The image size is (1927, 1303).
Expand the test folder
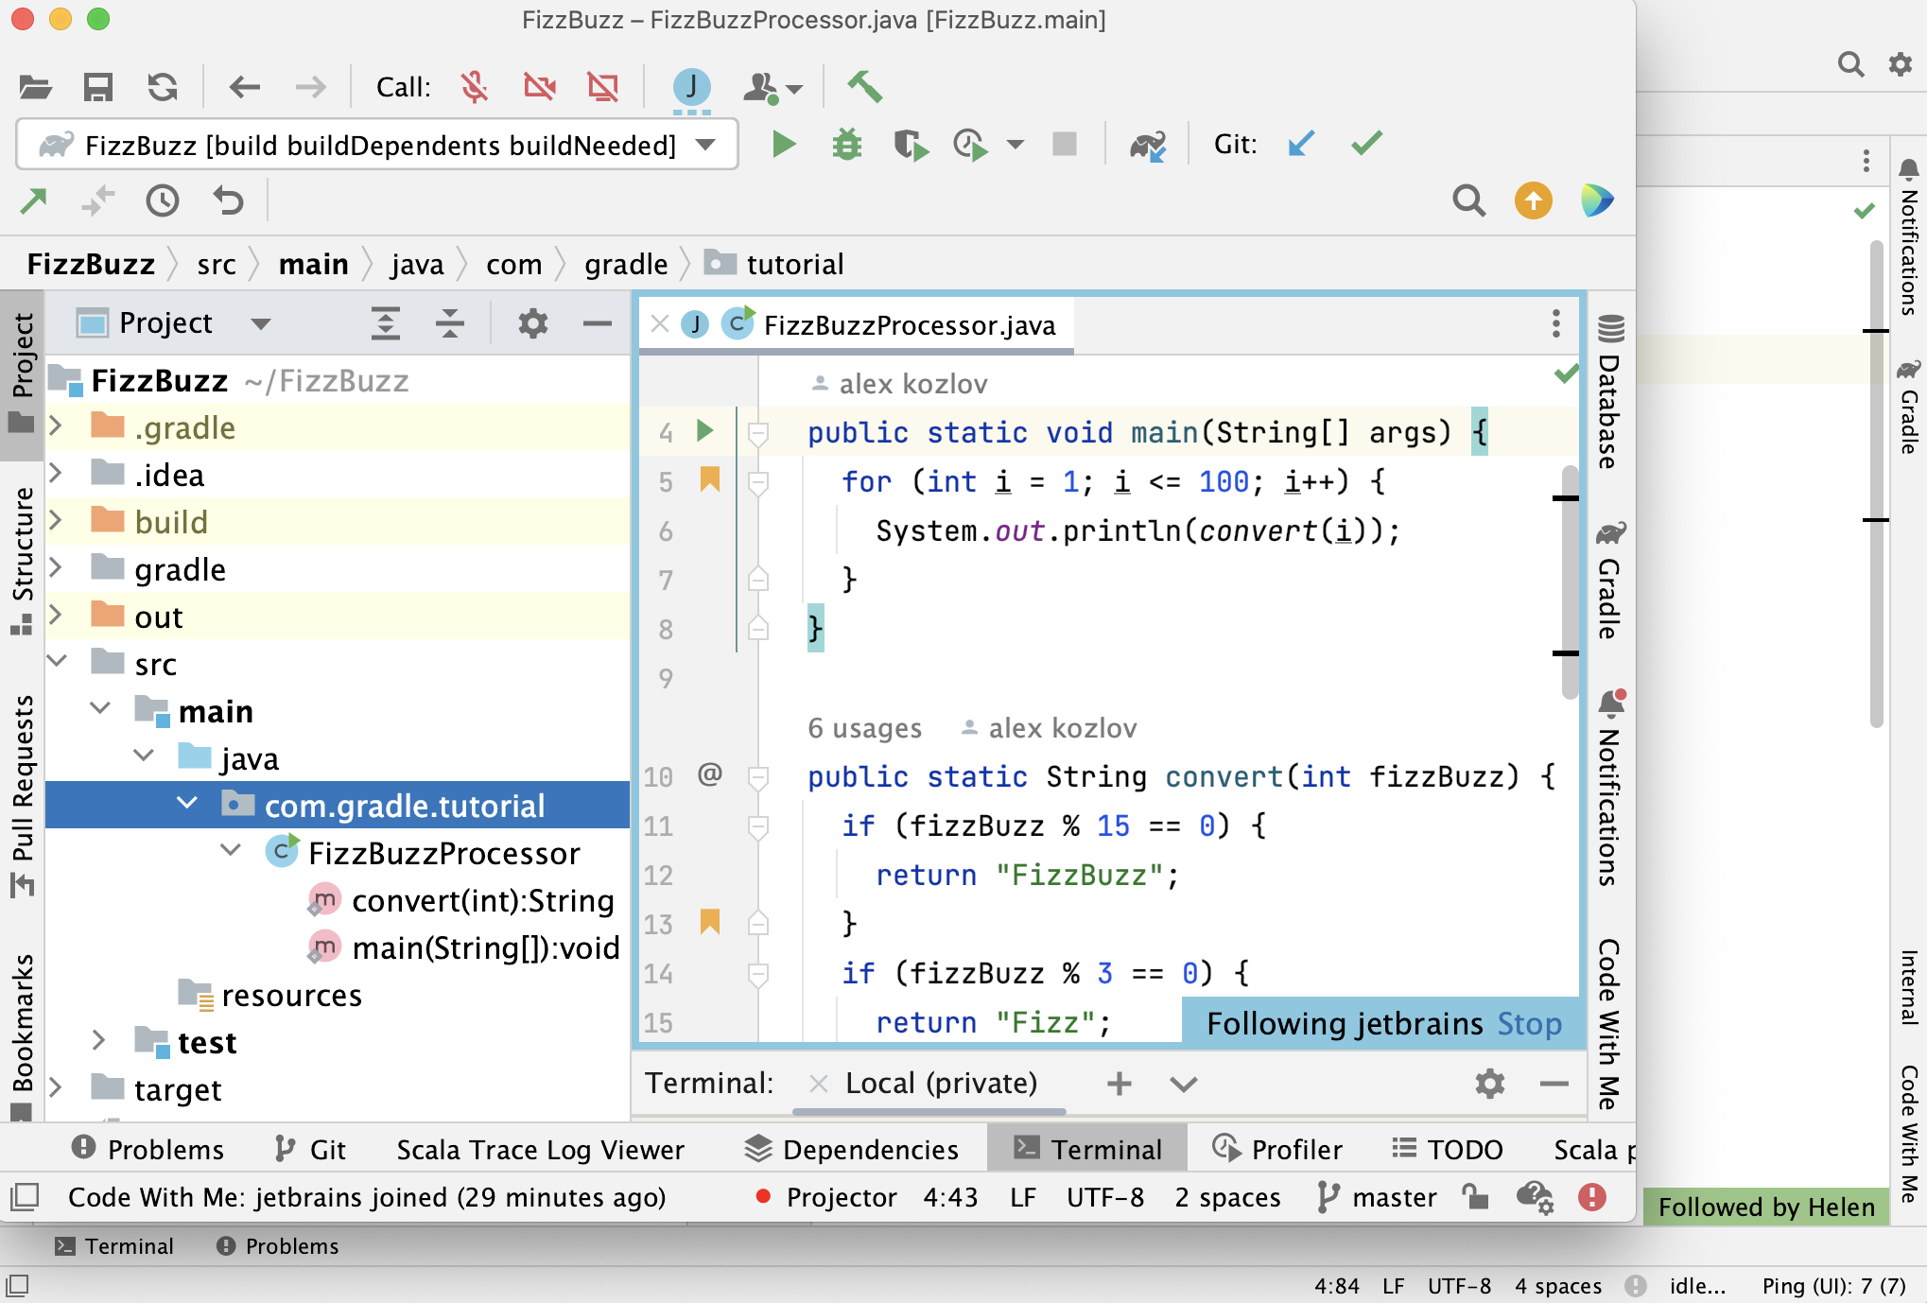click(98, 1041)
